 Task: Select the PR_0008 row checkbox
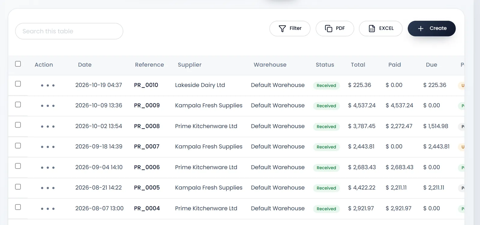(x=18, y=125)
